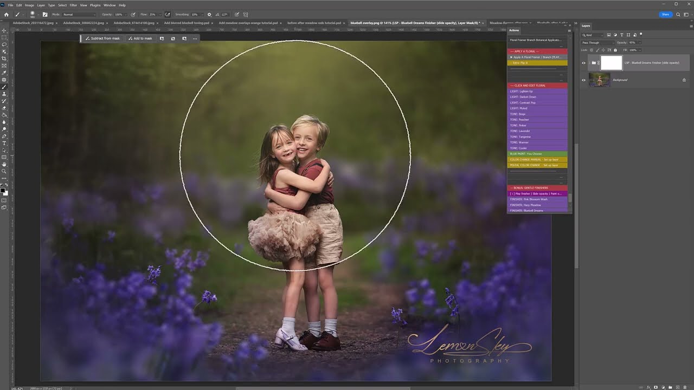694x390 pixels.
Task: Select the Lasso tool
Action: (x=4, y=44)
